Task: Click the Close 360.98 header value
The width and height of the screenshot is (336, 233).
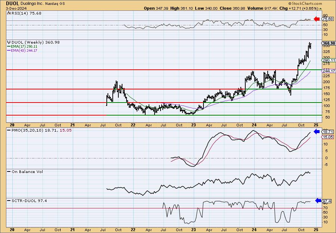Action: click(233, 8)
